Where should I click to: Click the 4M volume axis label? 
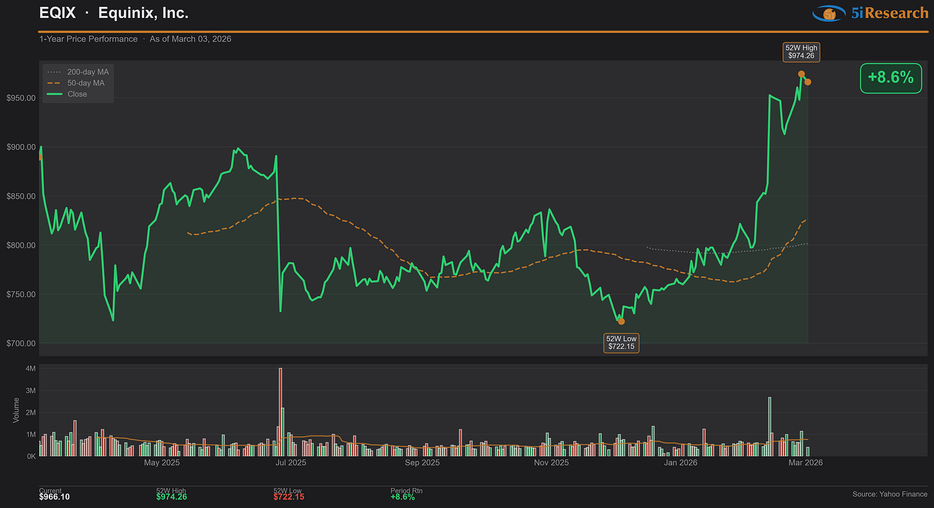coord(30,369)
